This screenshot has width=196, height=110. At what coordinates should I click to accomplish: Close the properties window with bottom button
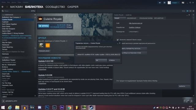coord(184,86)
